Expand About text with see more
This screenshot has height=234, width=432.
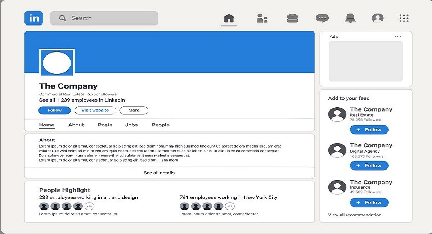point(170,160)
